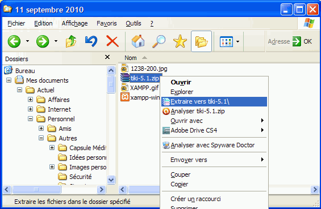Open the Fichier menu
Viewport: 321px width, 209px height.
[x=16, y=23]
